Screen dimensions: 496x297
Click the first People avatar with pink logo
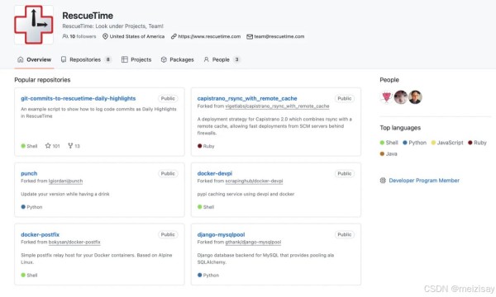click(x=386, y=97)
